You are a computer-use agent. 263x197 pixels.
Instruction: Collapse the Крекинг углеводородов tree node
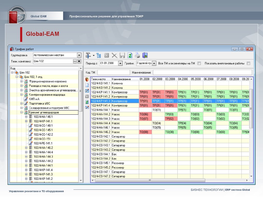click(22, 112)
